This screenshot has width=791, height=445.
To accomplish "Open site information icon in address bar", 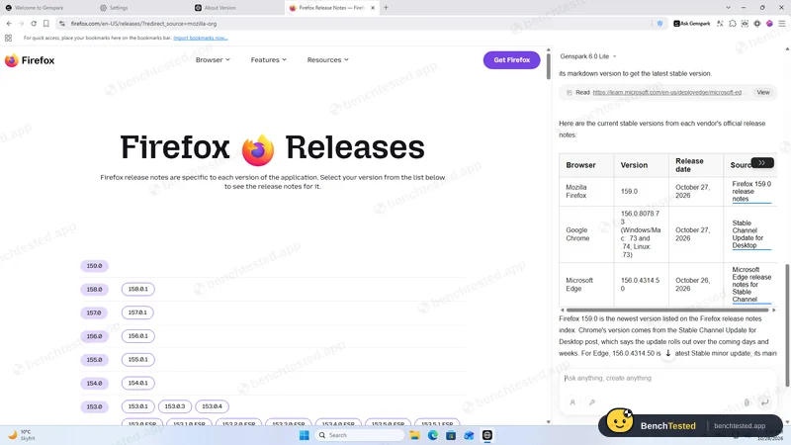I will point(62,23).
